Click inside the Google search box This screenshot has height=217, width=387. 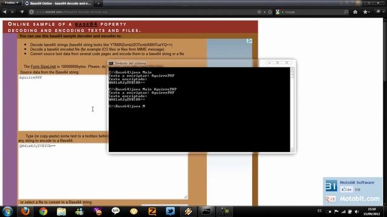[x=313, y=12]
